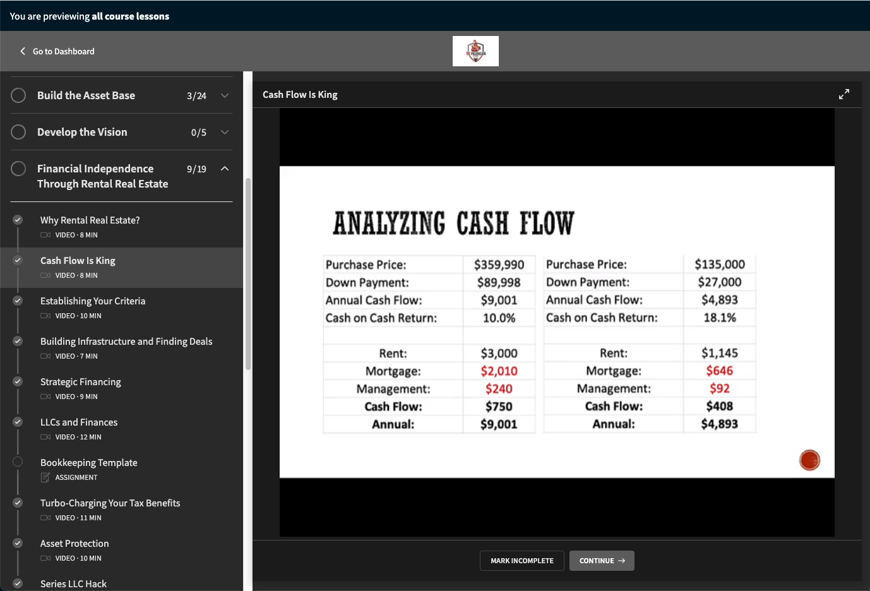Toggle the Bookkeeping Template completion circle

click(x=18, y=462)
